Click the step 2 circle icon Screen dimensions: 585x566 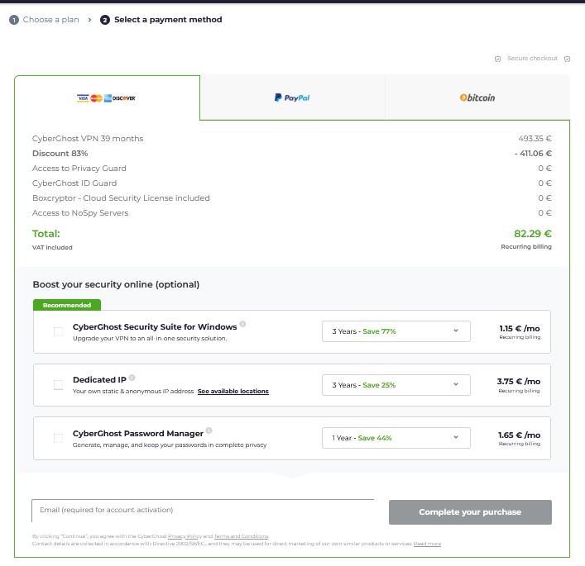105,20
